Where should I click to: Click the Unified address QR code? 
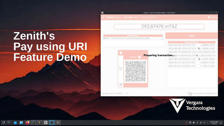click(136, 71)
